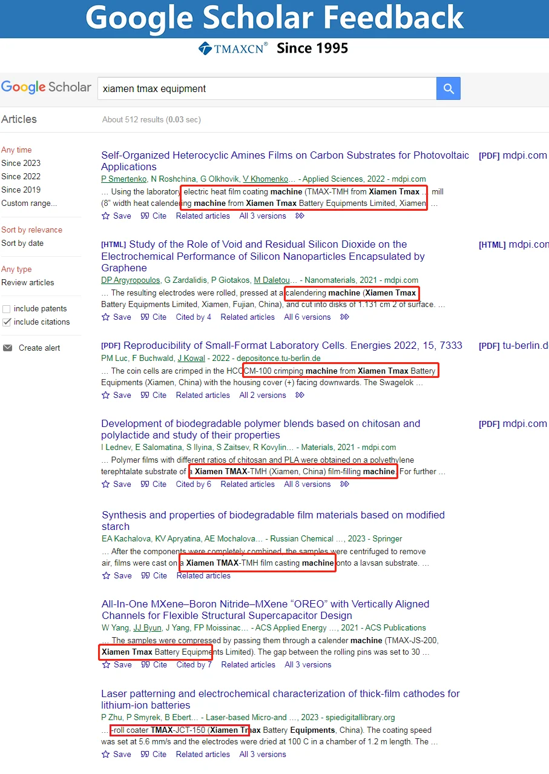Open the All-In-One MXene OREO article

pos(265,609)
